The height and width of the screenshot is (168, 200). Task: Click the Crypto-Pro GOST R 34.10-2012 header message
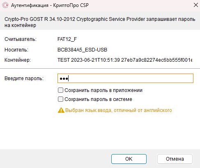coord(100,22)
